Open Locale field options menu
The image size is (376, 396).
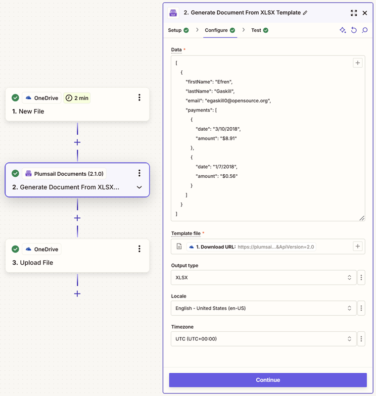point(361,308)
